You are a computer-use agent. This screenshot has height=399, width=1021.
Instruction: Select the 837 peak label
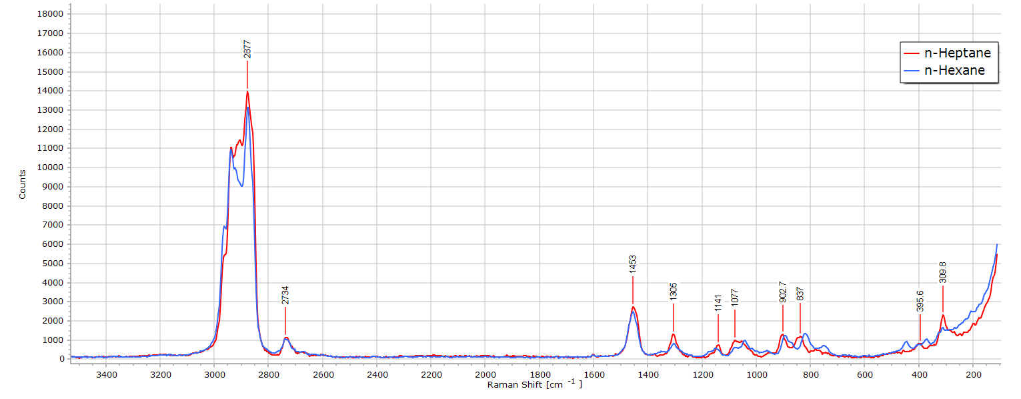pyautogui.click(x=800, y=295)
